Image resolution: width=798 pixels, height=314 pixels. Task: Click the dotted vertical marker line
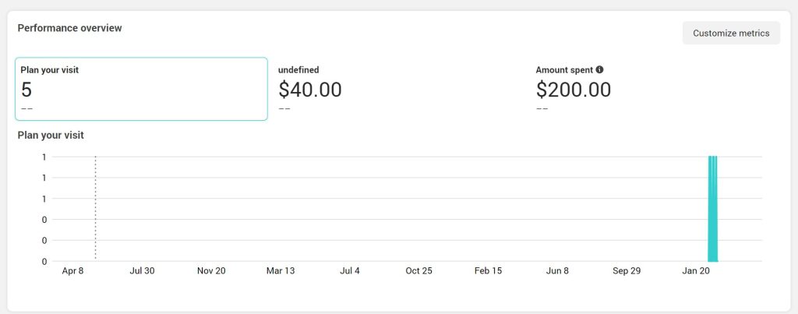(95, 209)
